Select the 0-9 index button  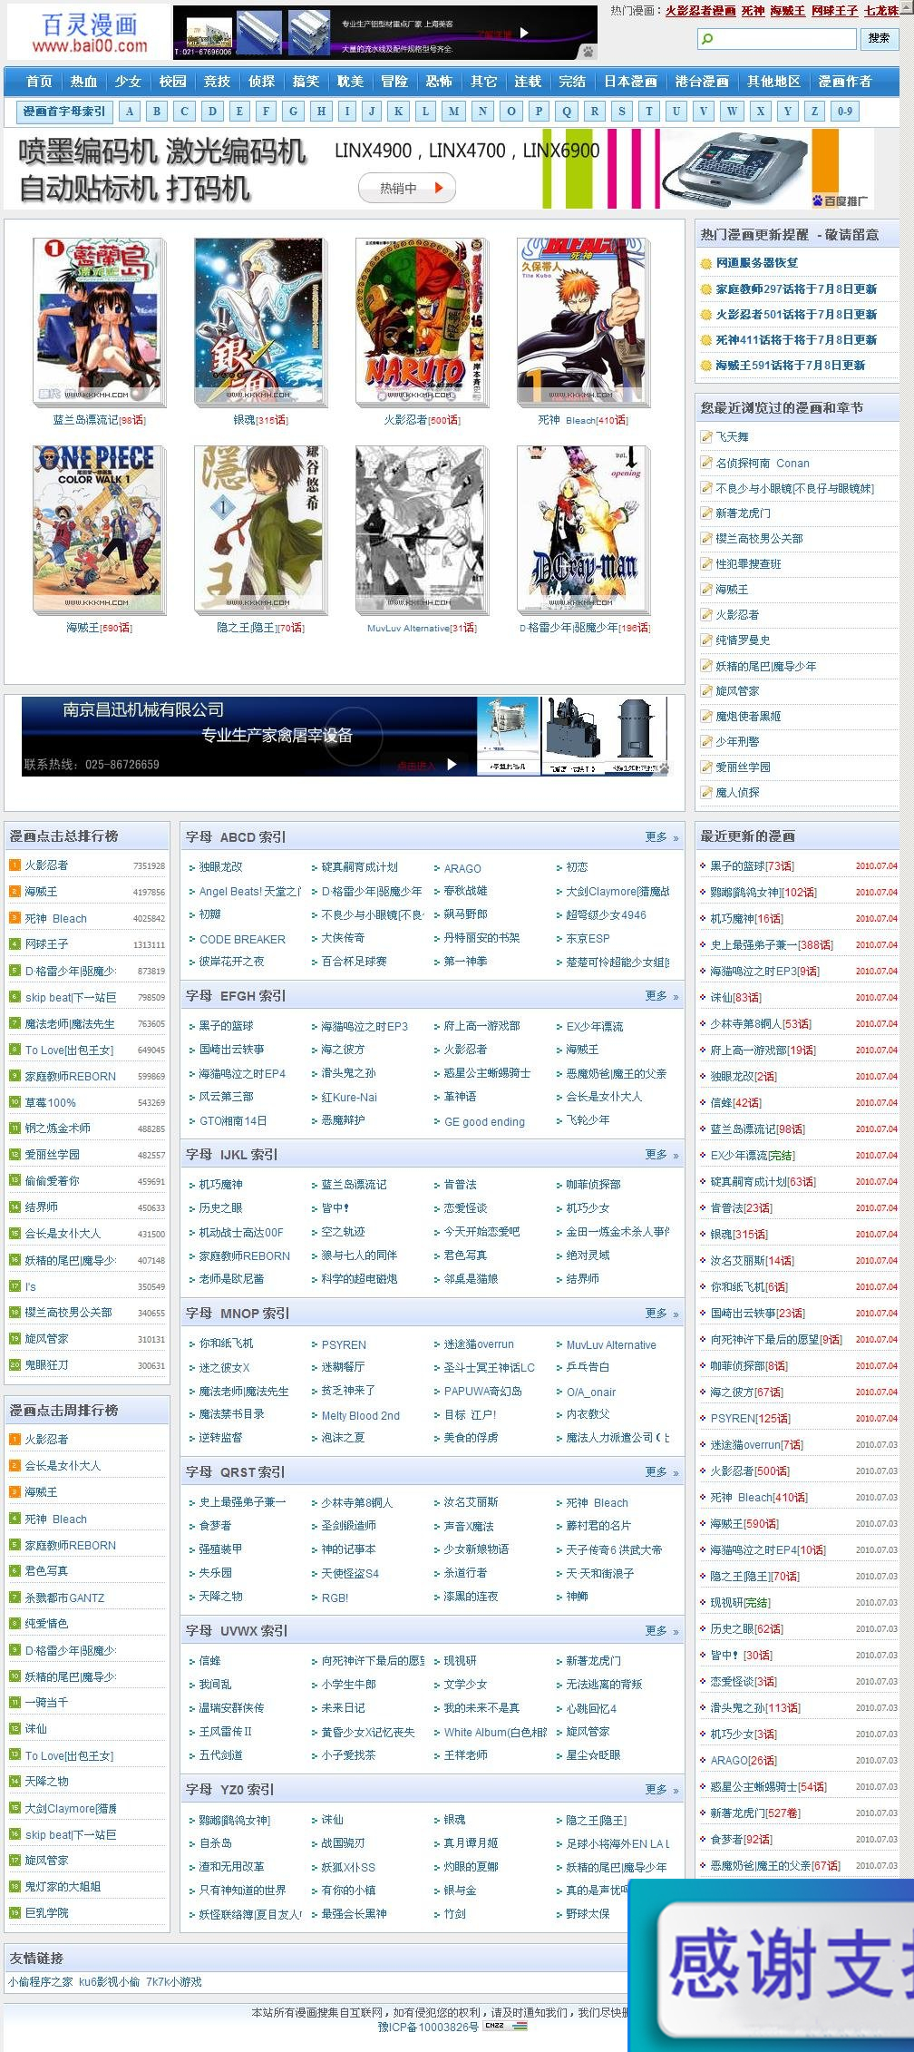844,112
